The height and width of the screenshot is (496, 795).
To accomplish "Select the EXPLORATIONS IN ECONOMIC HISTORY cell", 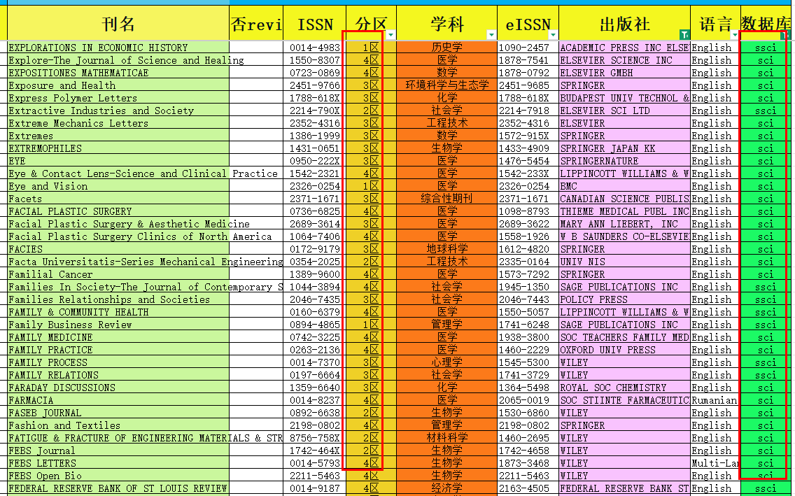I will click(x=98, y=48).
